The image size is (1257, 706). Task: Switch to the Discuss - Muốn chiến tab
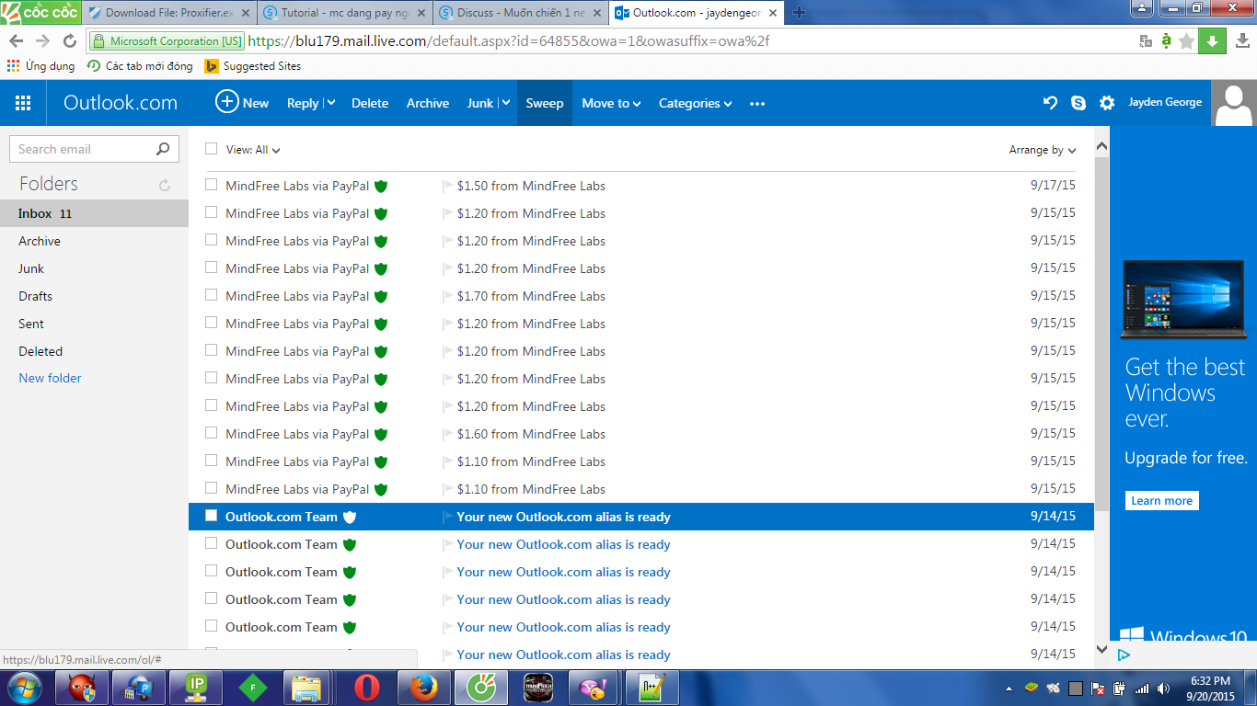tap(520, 13)
